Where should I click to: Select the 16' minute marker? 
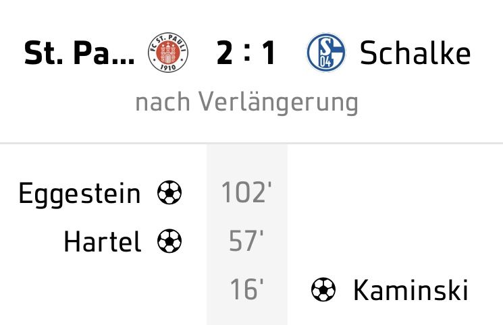(246, 290)
